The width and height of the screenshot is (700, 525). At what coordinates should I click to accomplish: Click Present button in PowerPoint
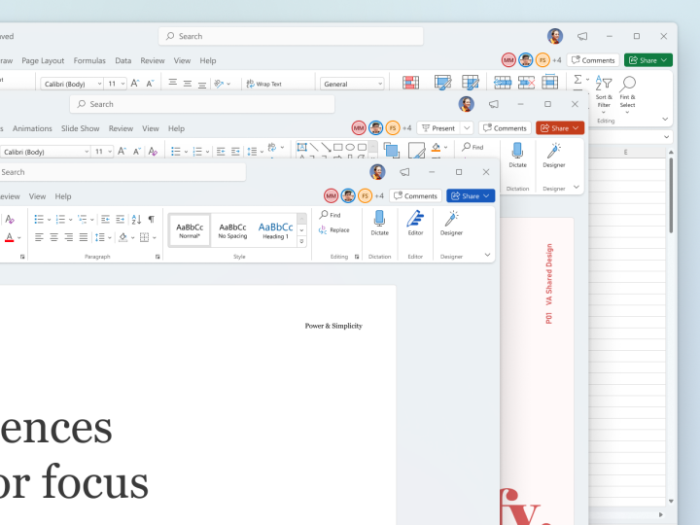pyautogui.click(x=438, y=128)
